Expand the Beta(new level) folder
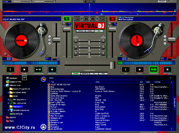The height and width of the screenshot is (133, 179). [8, 92]
